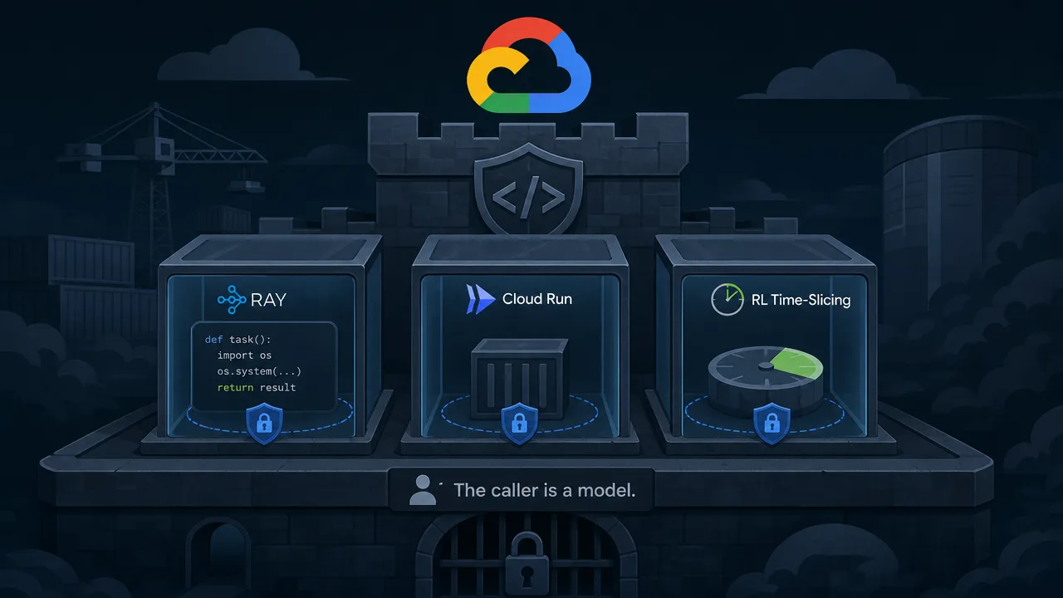Click the lock shield under Ray box
Screen dimensions: 1063x598
click(x=264, y=424)
